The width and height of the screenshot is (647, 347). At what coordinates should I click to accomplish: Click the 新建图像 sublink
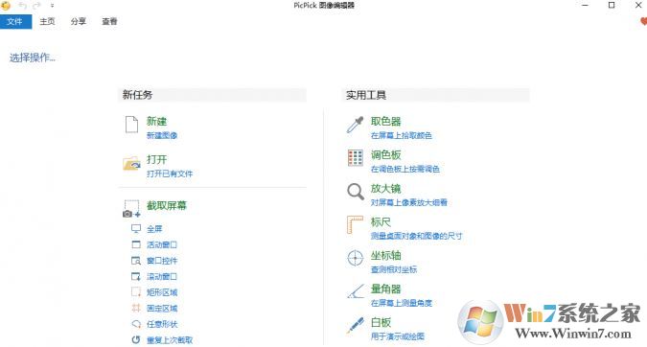tap(162, 135)
